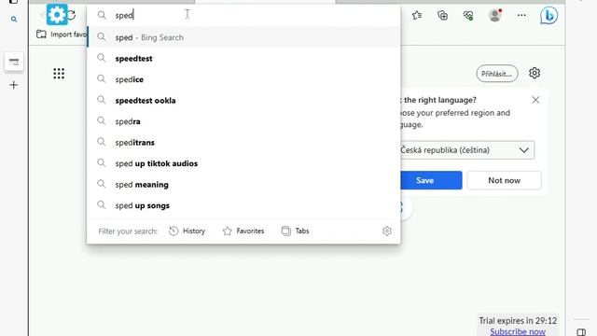This screenshot has height=336, width=597.
Task: Click the address bar suggestions settings gear
Action: [x=387, y=231]
